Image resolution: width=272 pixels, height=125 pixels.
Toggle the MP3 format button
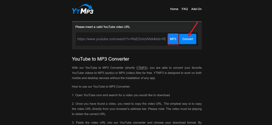(x=173, y=39)
